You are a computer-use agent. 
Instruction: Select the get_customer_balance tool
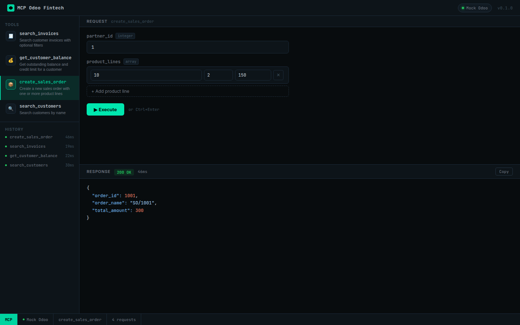[40, 64]
